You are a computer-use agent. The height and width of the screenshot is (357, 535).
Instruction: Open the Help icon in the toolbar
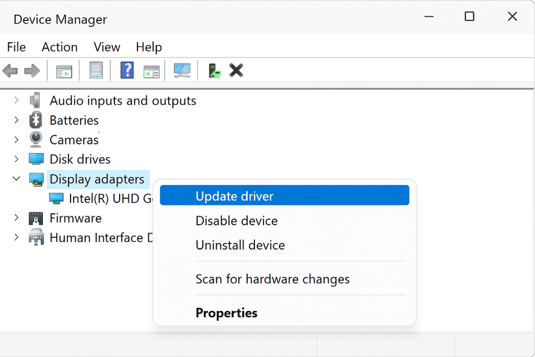(x=127, y=70)
